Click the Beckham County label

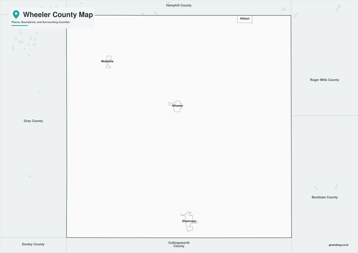[x=325, y=197]
